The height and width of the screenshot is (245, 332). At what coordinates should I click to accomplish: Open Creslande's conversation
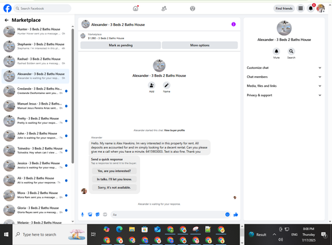[x=35, y=91]
